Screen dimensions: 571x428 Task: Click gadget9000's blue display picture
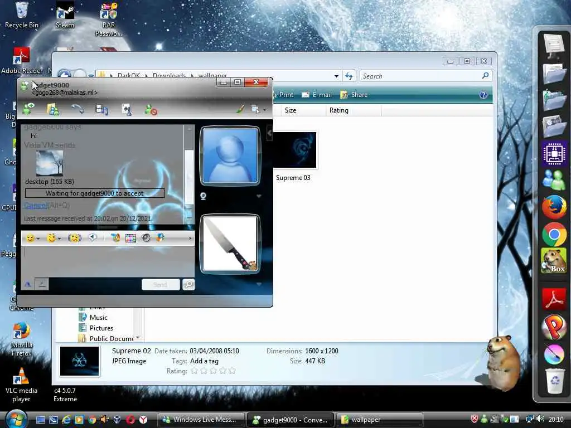pos(230,155)
